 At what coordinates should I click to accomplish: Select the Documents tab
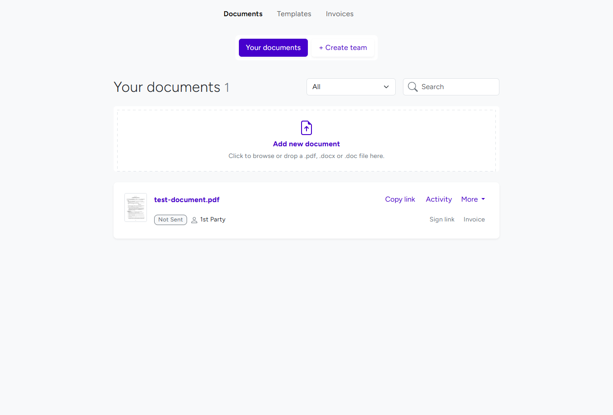click(x=243, y=14)
